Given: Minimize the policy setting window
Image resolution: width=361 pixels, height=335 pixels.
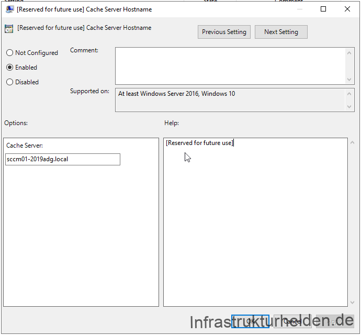Looking at the screenshot, I should [300, 9].
